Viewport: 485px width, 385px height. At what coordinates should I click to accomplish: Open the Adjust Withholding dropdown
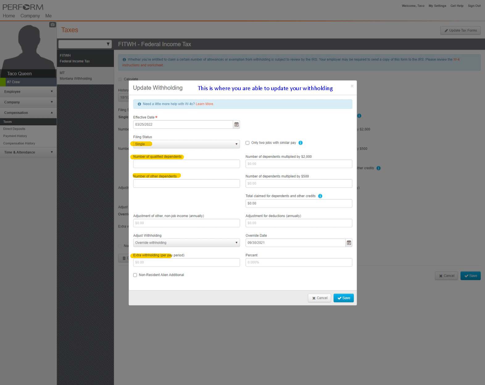tap(186, 243)
